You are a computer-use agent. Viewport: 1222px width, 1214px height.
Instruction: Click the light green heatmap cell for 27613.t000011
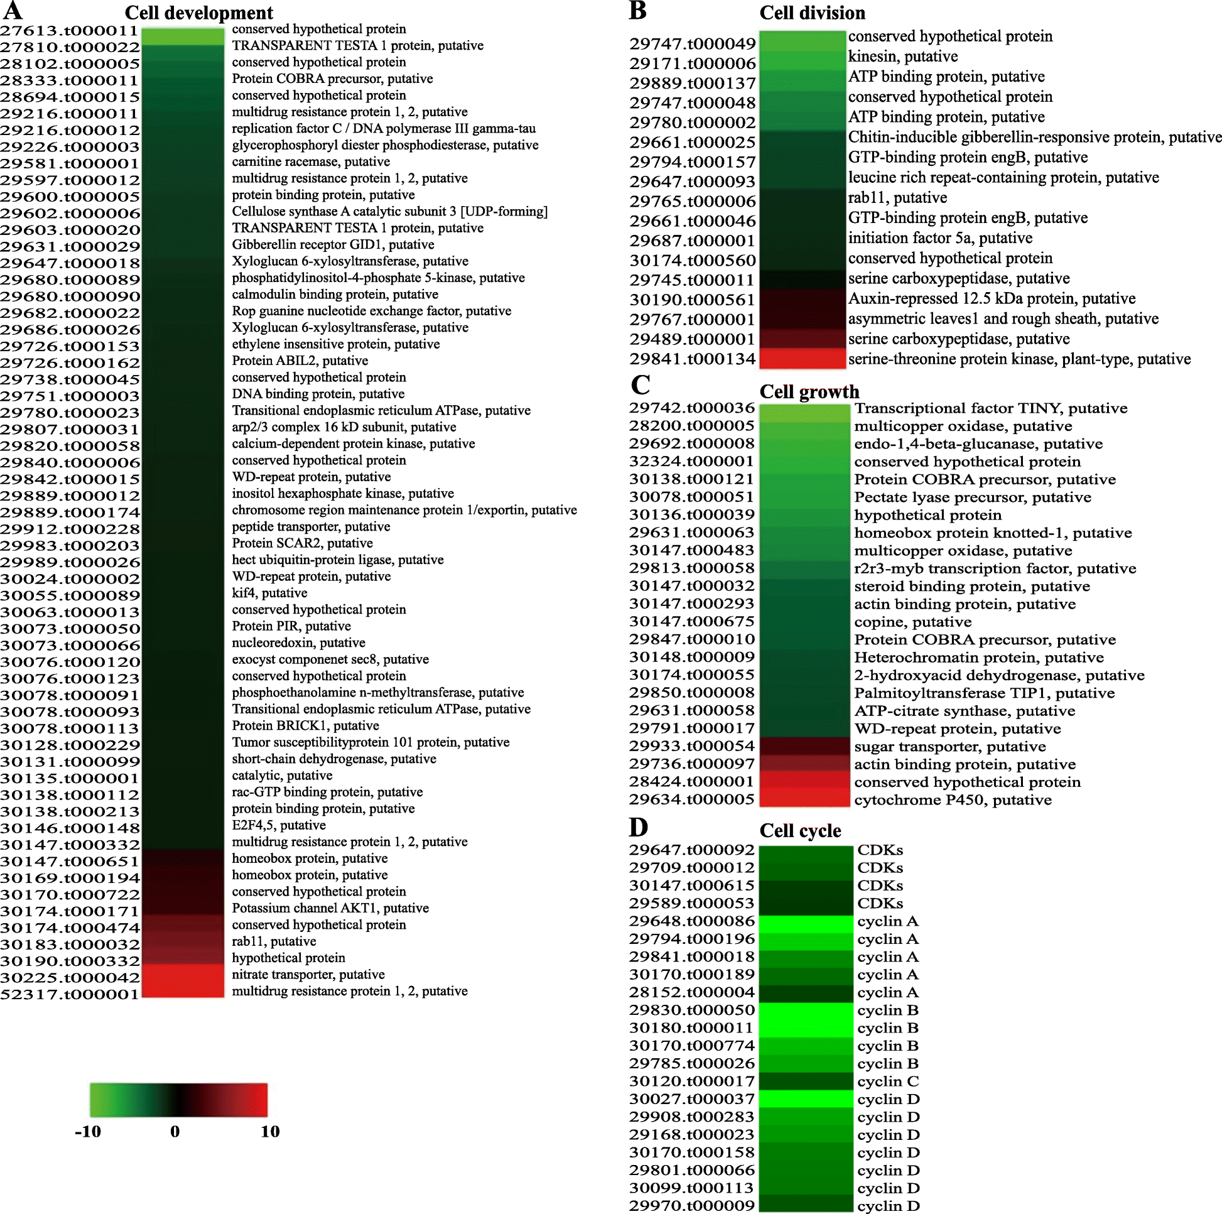tap(183, 36)
